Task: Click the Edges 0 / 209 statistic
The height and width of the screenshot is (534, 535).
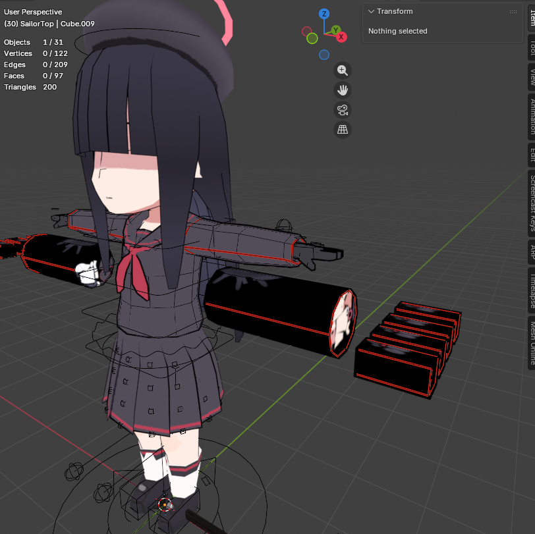Action: pyautogui.click(x=36, y=65)
